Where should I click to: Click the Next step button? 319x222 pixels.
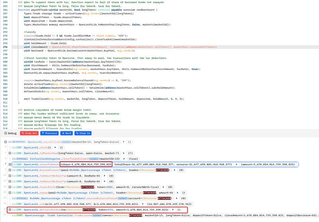point(66,133)
